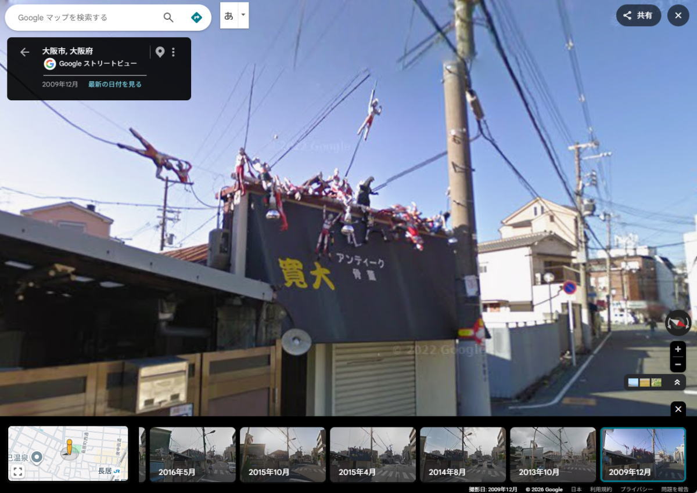Select the 2016年5月 thumbnail
Viewport: 697px width, 493px height.
click(x=193, y=455)
